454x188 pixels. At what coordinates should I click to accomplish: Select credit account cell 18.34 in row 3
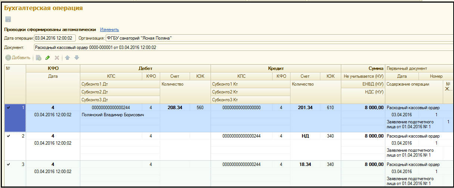(305, 164)
